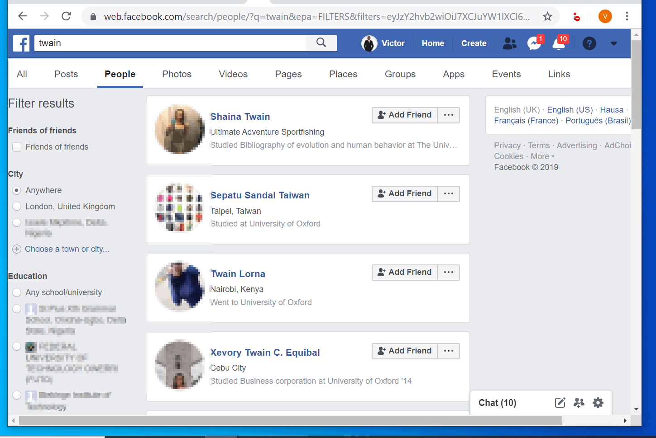Tick the Friends of friends checkbox
The height and width of the screenshot is (438, 656).
tap(17, 147)
